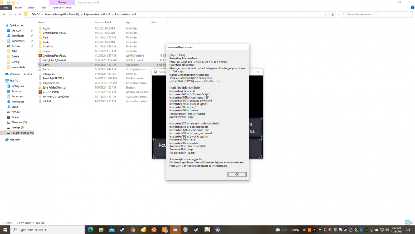Select the Fonts folder
The width and height of the screenshot is (415, 234).
(46, 42)
